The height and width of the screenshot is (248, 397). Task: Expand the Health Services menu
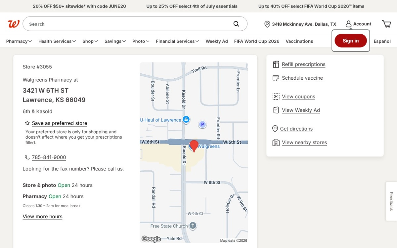point(57,41)
